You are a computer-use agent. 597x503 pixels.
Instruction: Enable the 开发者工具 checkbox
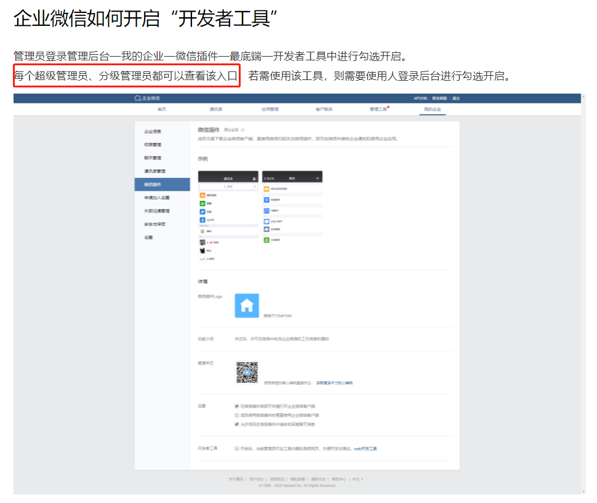(x=237, y=449)
